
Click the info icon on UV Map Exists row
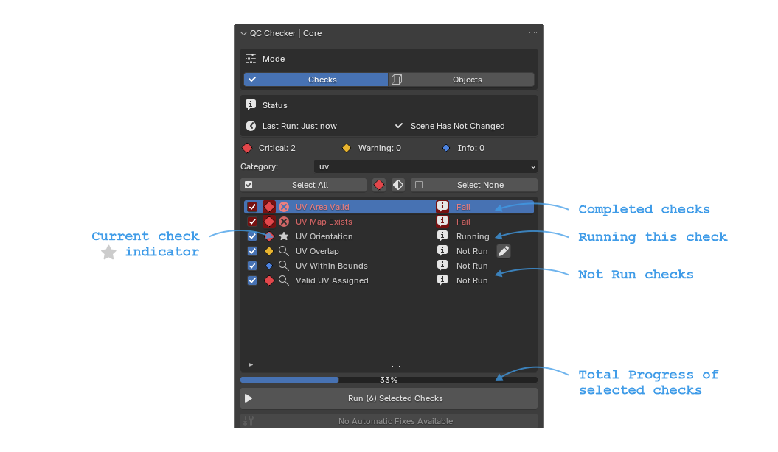click(x=442, y=222)
